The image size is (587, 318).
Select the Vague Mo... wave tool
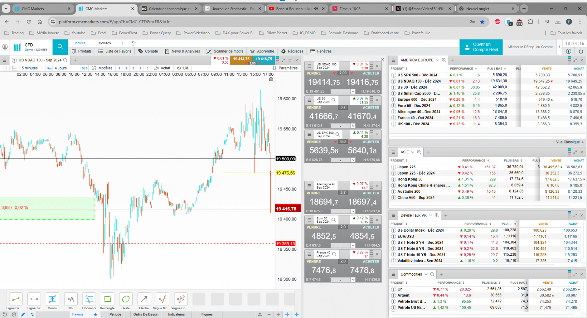pyautogui.click(x=162, y=299)
